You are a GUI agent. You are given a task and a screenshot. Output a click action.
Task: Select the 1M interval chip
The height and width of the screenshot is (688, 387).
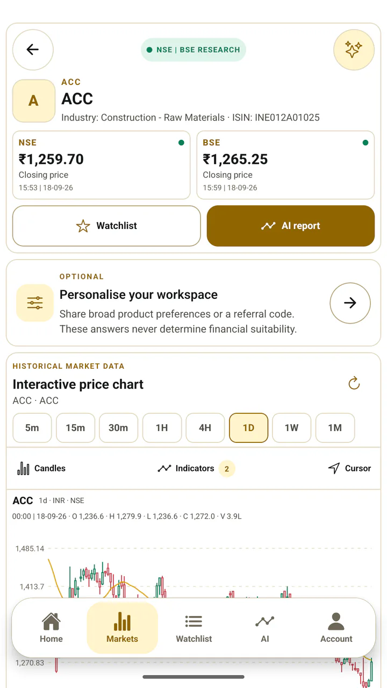pos(335,428)
